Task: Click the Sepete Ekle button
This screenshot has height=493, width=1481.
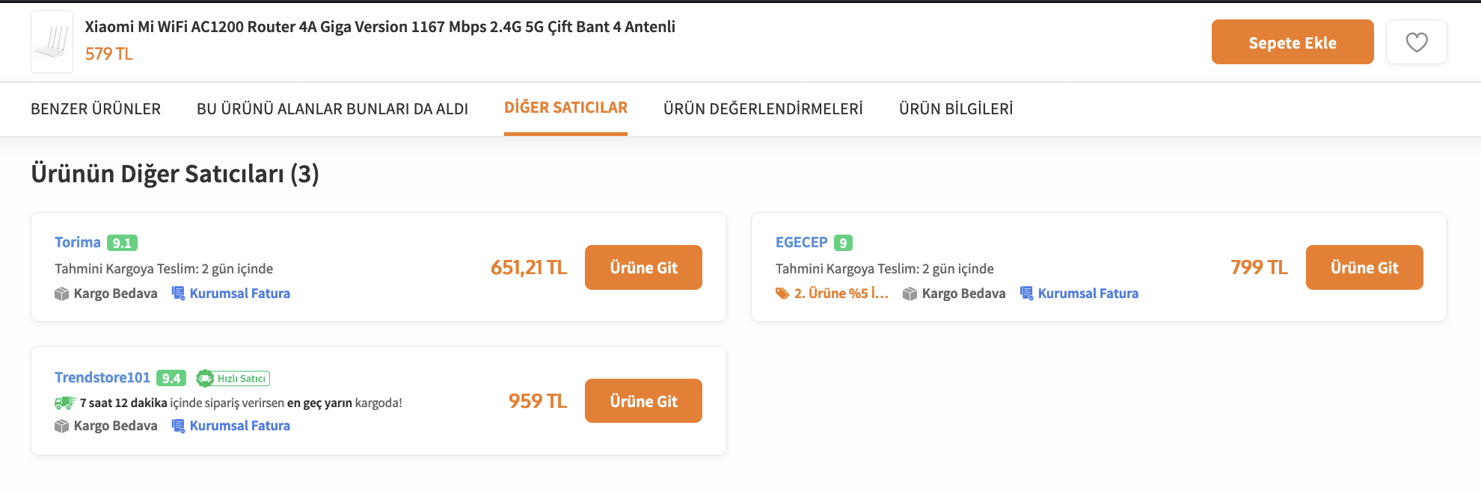Action: click(x=1293, y=42)
